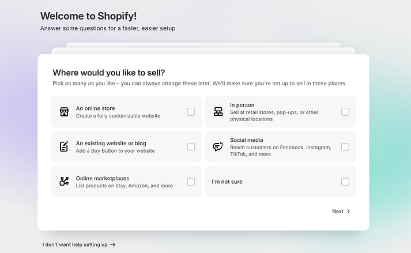The height and width of the screenshot is (253, 411).
Task: Tick the 'Online marketplaces' checkbox
Action: pyautogui.click(x=191, y=182)
